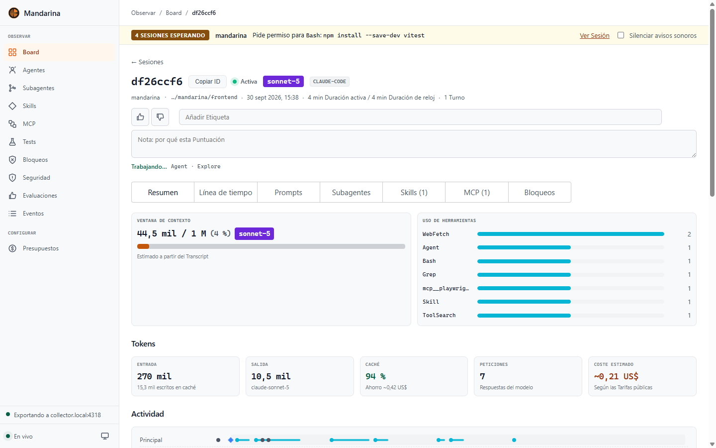Open the MCP (1) tab
Viewport: 716px width, 448px height.
[x=477, y=192]
